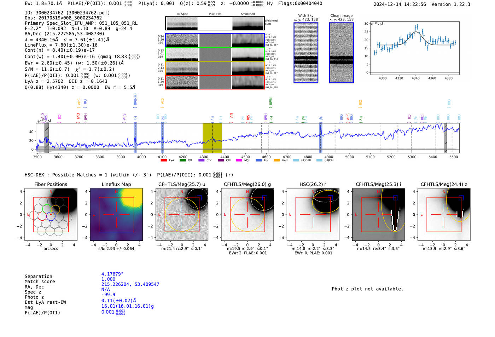Click the With Sky 2D image
Screen dimensions: 495x337
[306, 53]
